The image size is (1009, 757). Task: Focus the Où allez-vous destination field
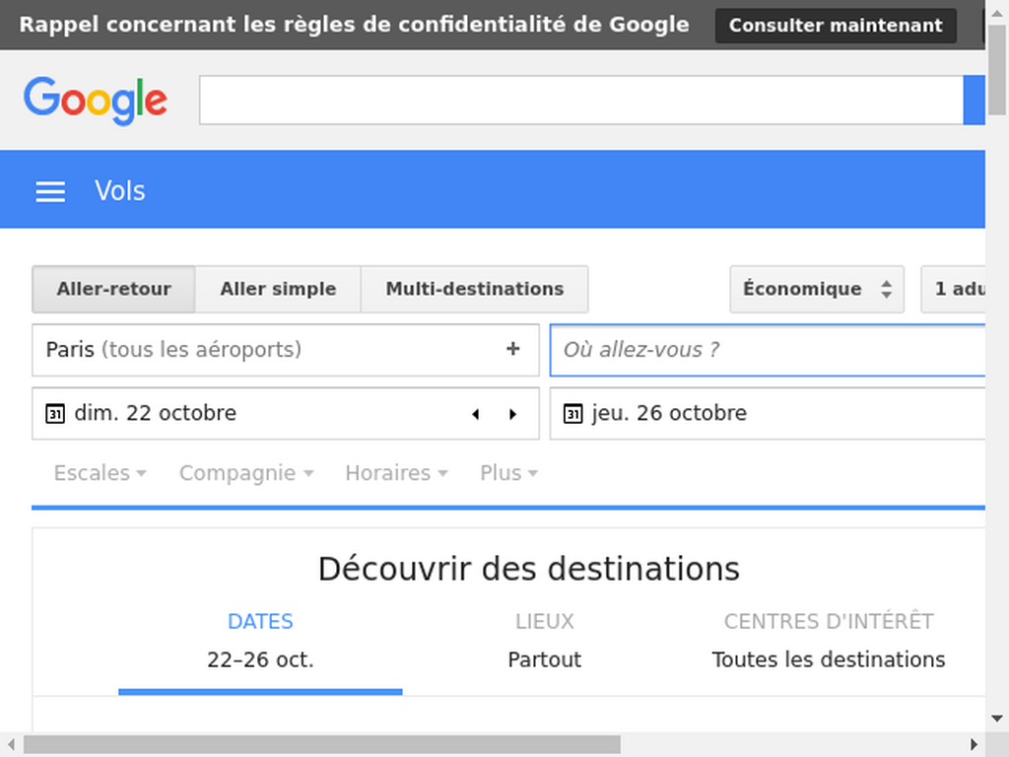click(768, 350)
